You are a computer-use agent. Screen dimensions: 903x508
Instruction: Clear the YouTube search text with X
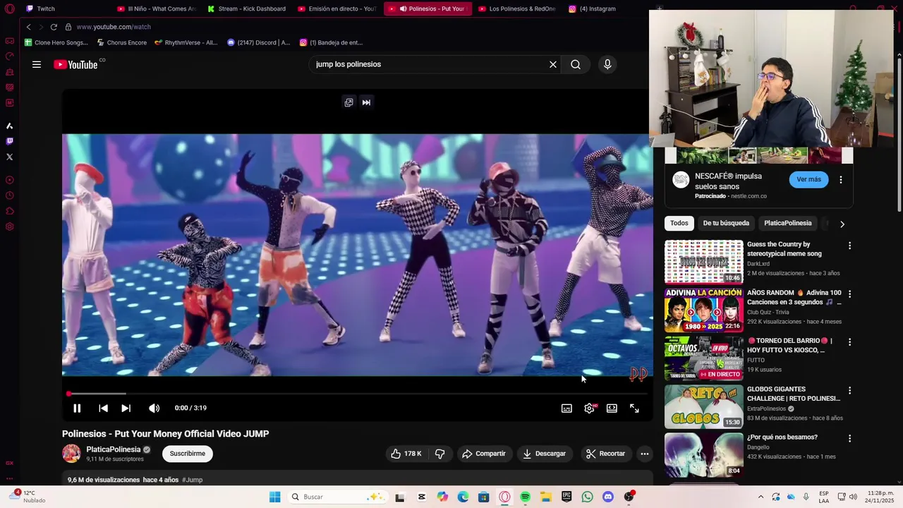[553, 64]
